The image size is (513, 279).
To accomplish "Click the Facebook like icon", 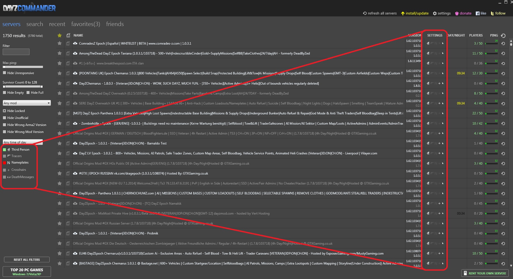I will click(478, 13).
